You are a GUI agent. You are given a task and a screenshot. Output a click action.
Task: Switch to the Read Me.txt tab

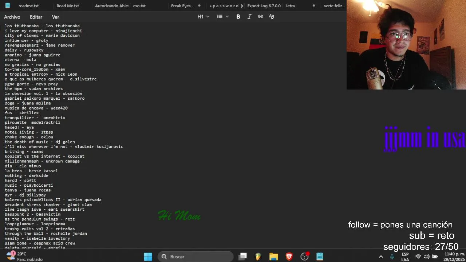(x=68, y=6)
